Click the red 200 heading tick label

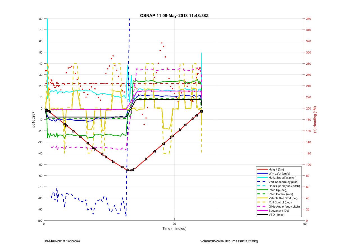point(309,108)
